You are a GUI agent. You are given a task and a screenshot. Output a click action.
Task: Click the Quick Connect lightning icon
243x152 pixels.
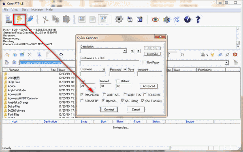tap(19, 19)
